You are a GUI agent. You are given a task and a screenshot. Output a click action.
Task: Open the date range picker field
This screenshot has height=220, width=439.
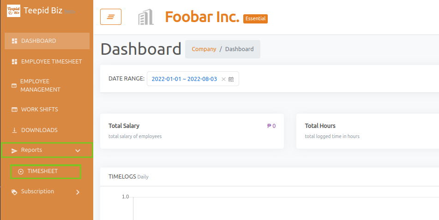point(193,79)
